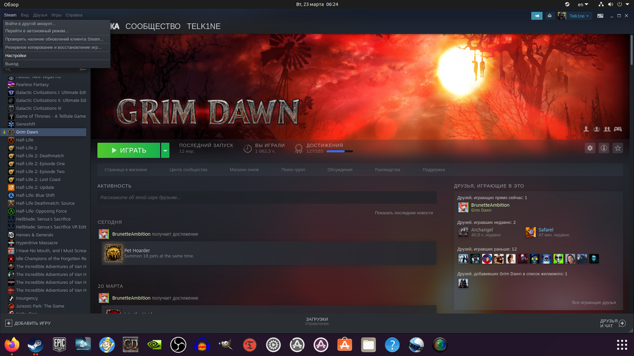Open friend BrunetteAmbition in friends panel
Viewport: 634px width, 356px height.
tap(490, 205)
